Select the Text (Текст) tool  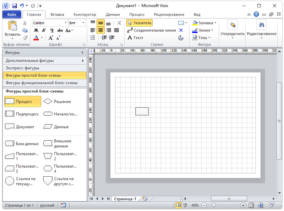(x=135, y=38)
